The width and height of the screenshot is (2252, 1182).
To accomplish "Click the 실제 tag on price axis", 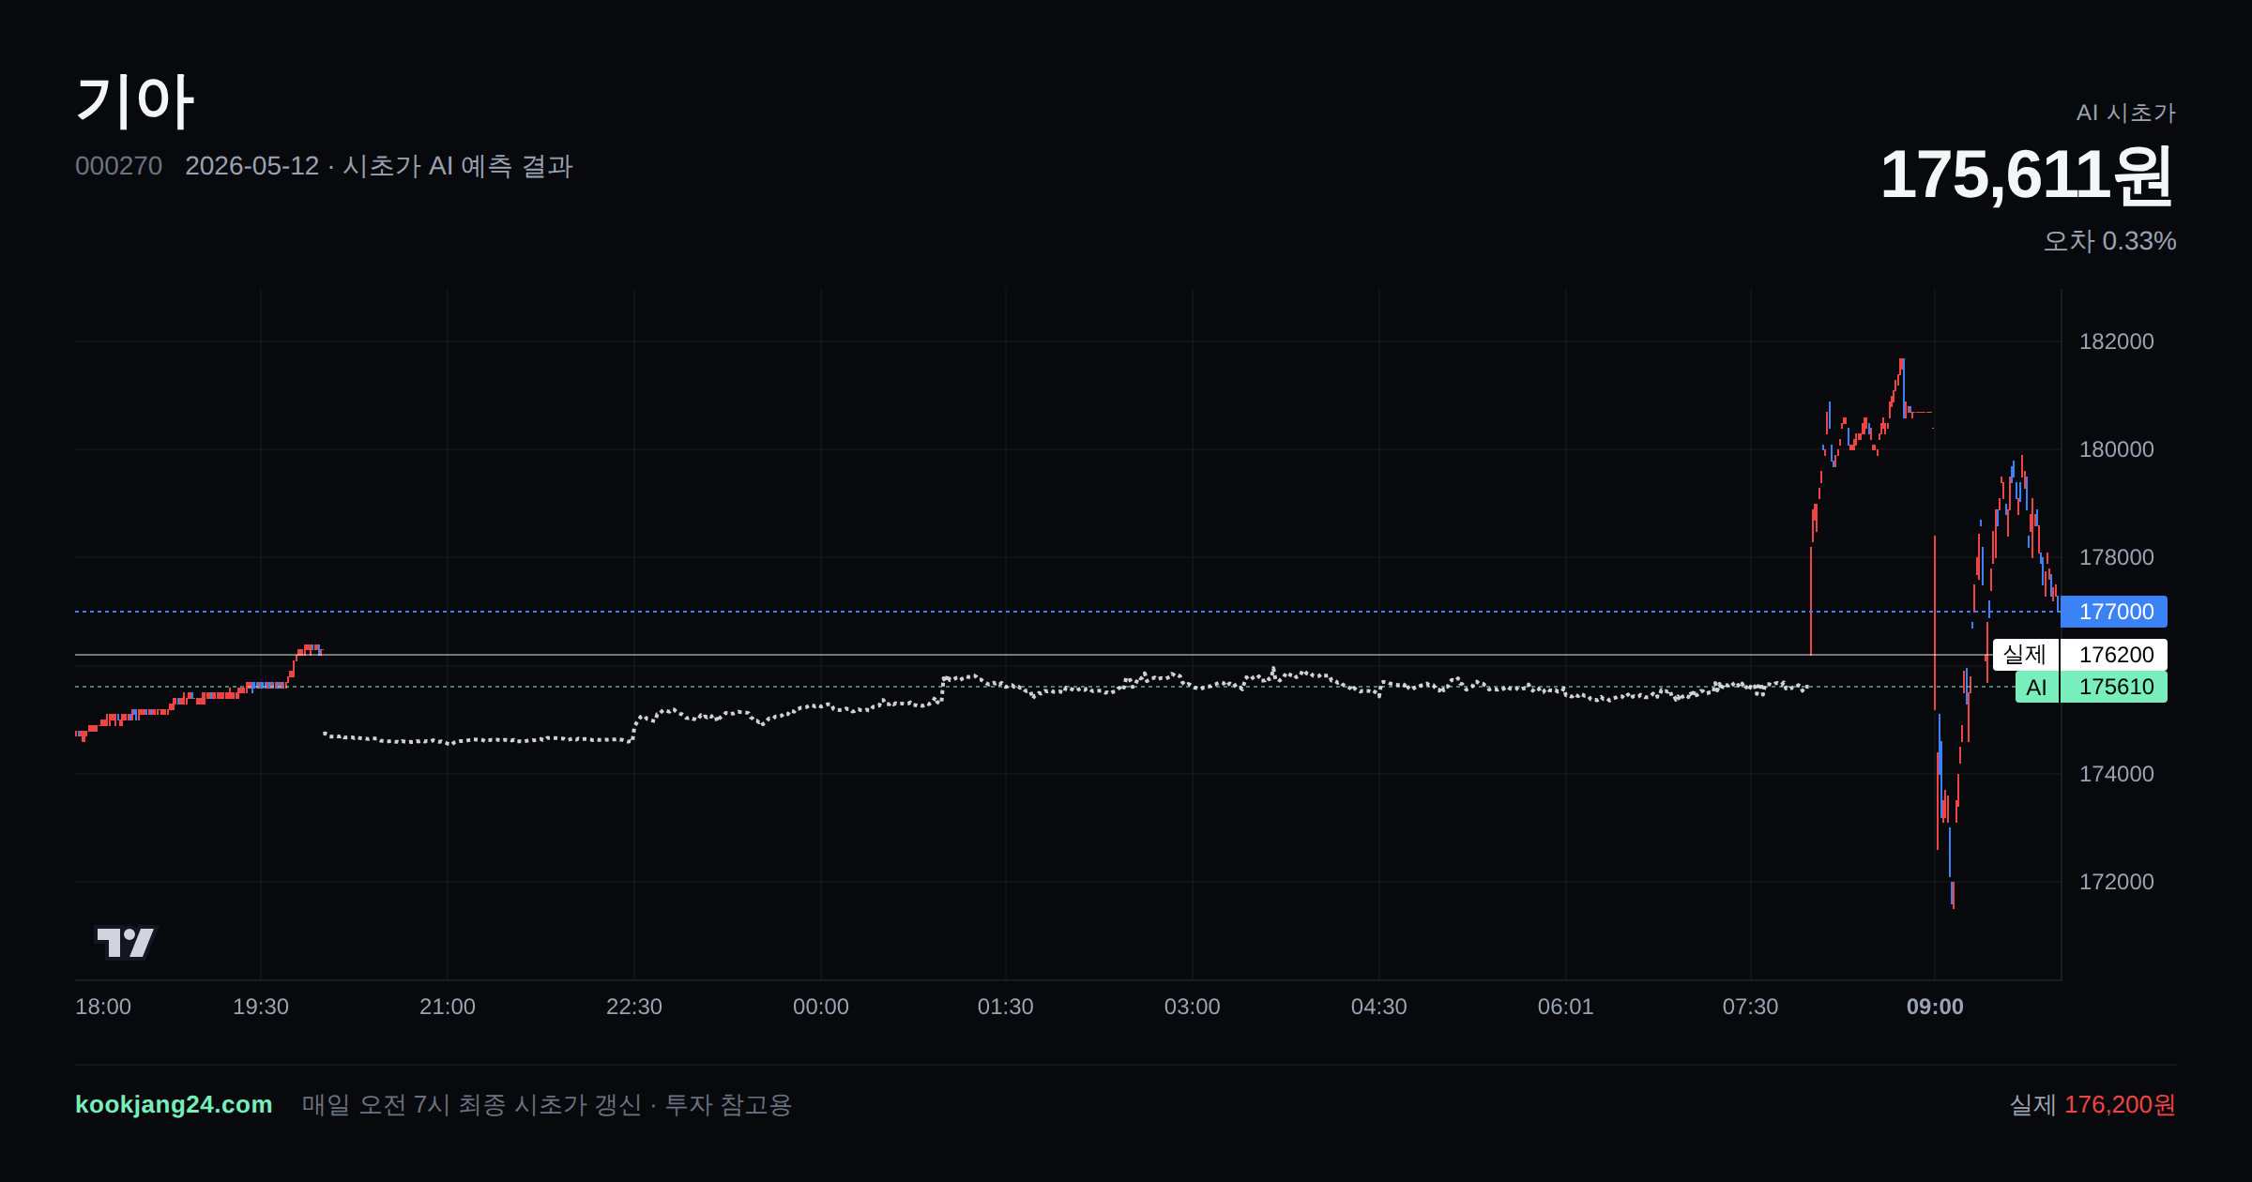I will (2025, 655).
